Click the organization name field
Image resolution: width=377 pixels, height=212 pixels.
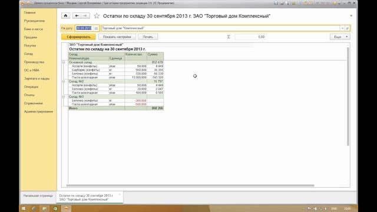coord(220,28)
